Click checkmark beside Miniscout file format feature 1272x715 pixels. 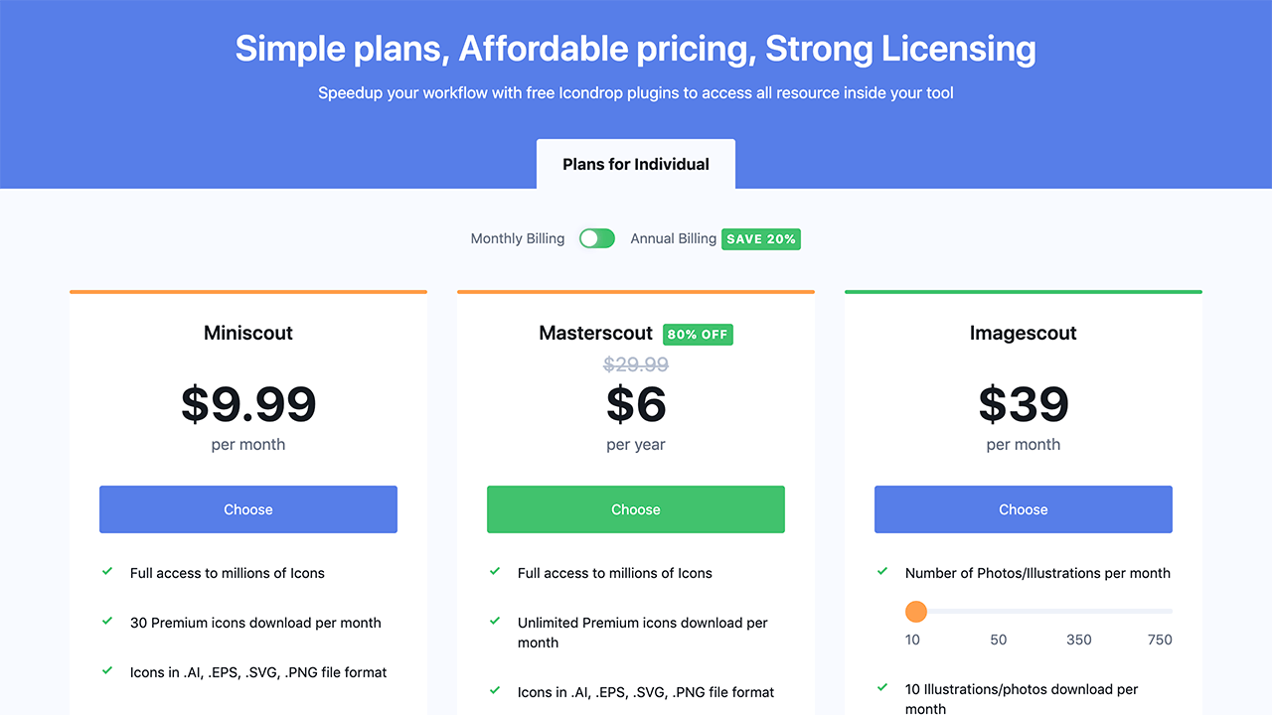tap(107, 671)
